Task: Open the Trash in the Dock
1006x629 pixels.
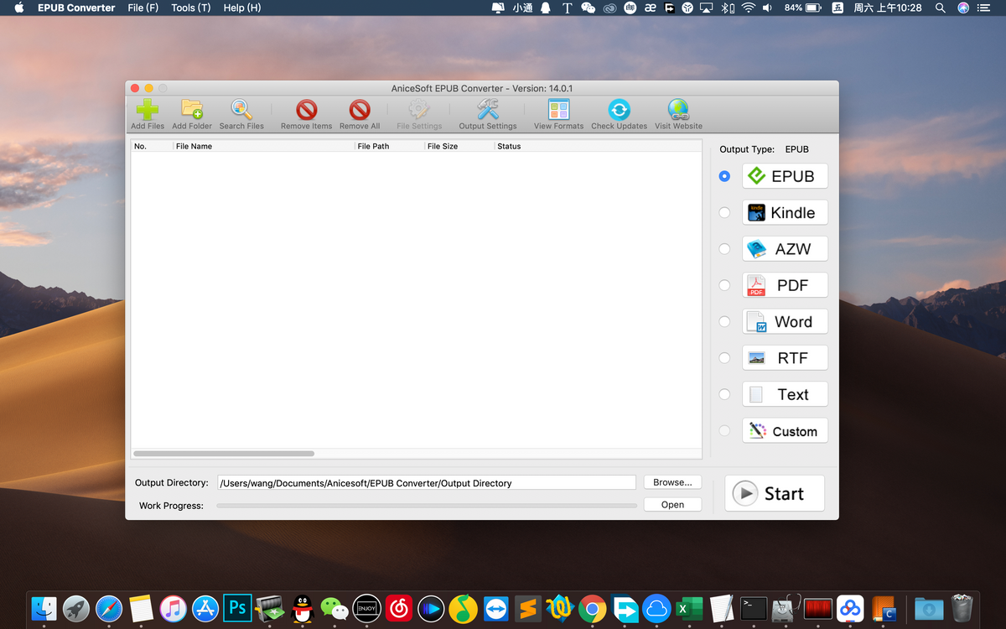Action: [x=962, y=608]
